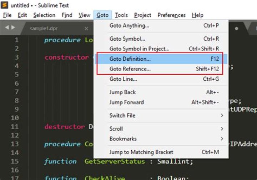This screenshot has height=180, width=257.
Task: Open the File menu
Action: tap(7, 15)
